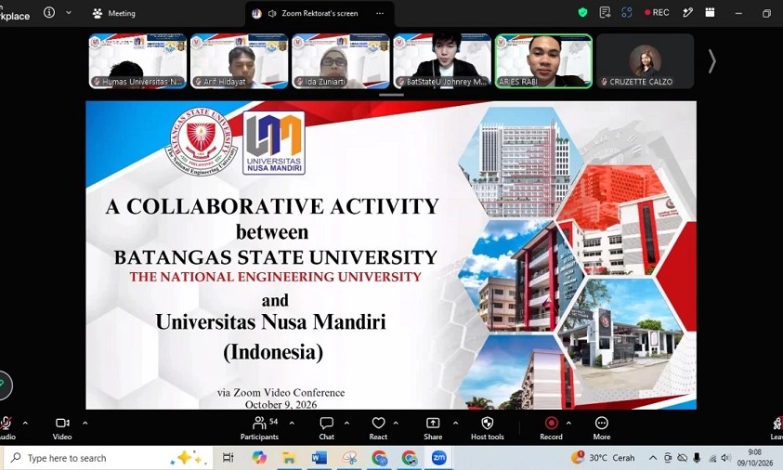
Task: Open the Chat panel
Action: 327,428
